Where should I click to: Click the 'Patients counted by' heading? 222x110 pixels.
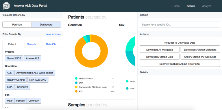tap(87, 17)
